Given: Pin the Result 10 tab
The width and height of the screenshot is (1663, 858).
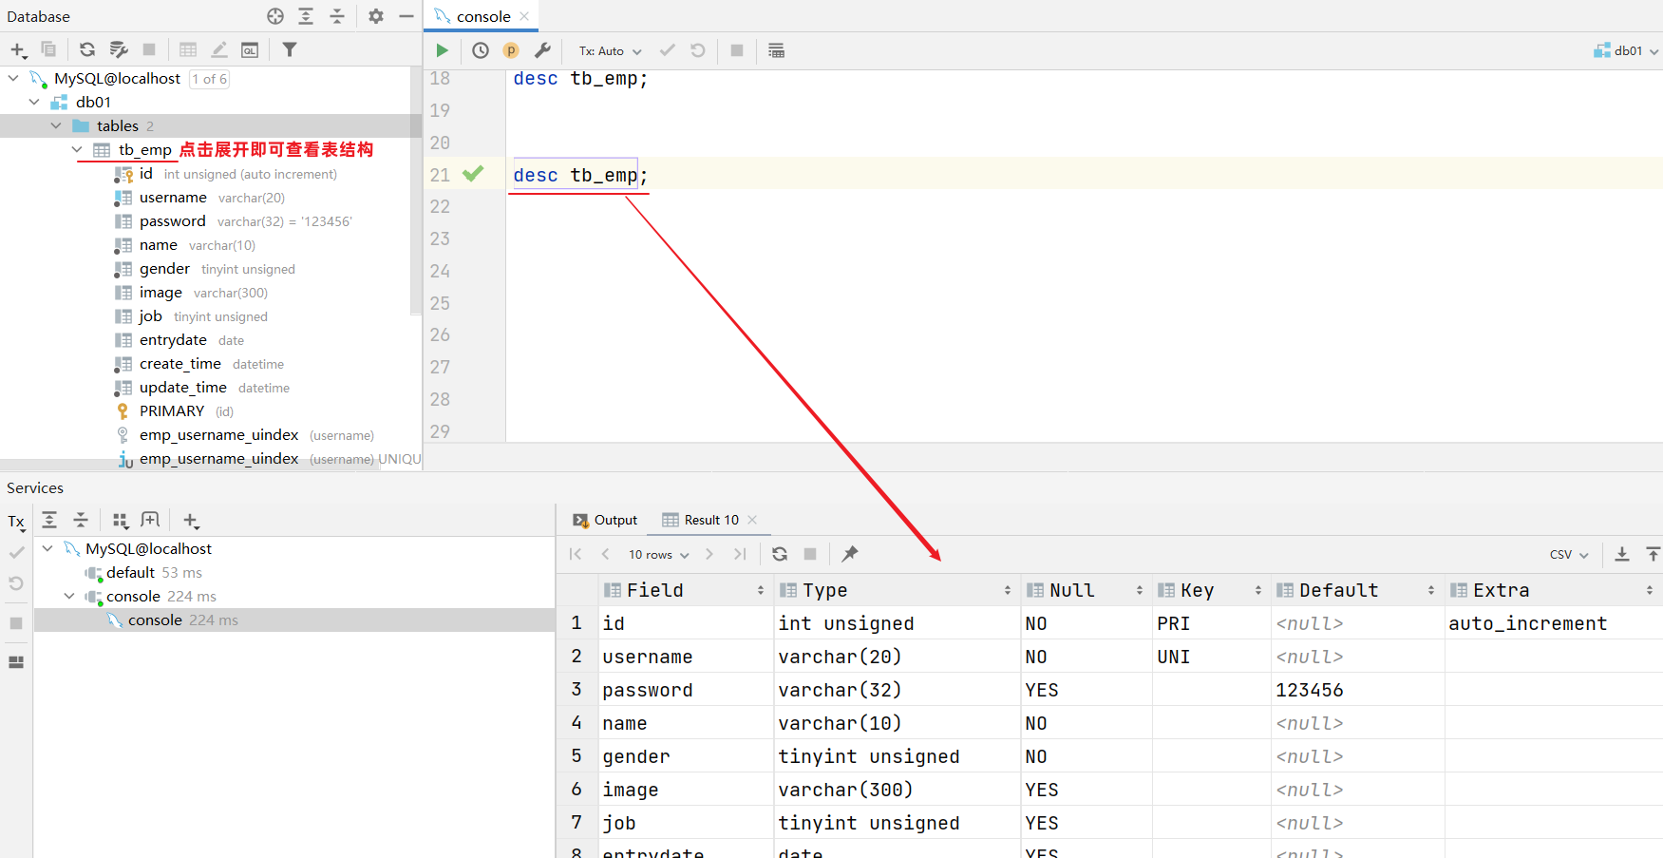Looking at the screenshot, I should (x=850, y=554).
